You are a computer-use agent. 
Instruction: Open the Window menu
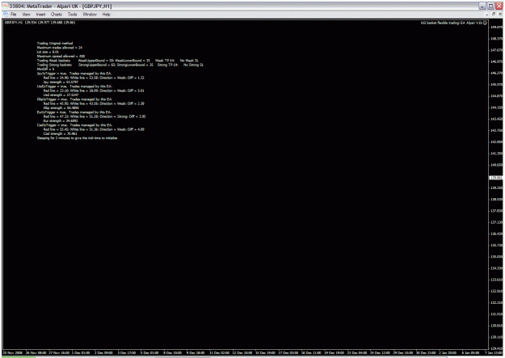[90, 15]
